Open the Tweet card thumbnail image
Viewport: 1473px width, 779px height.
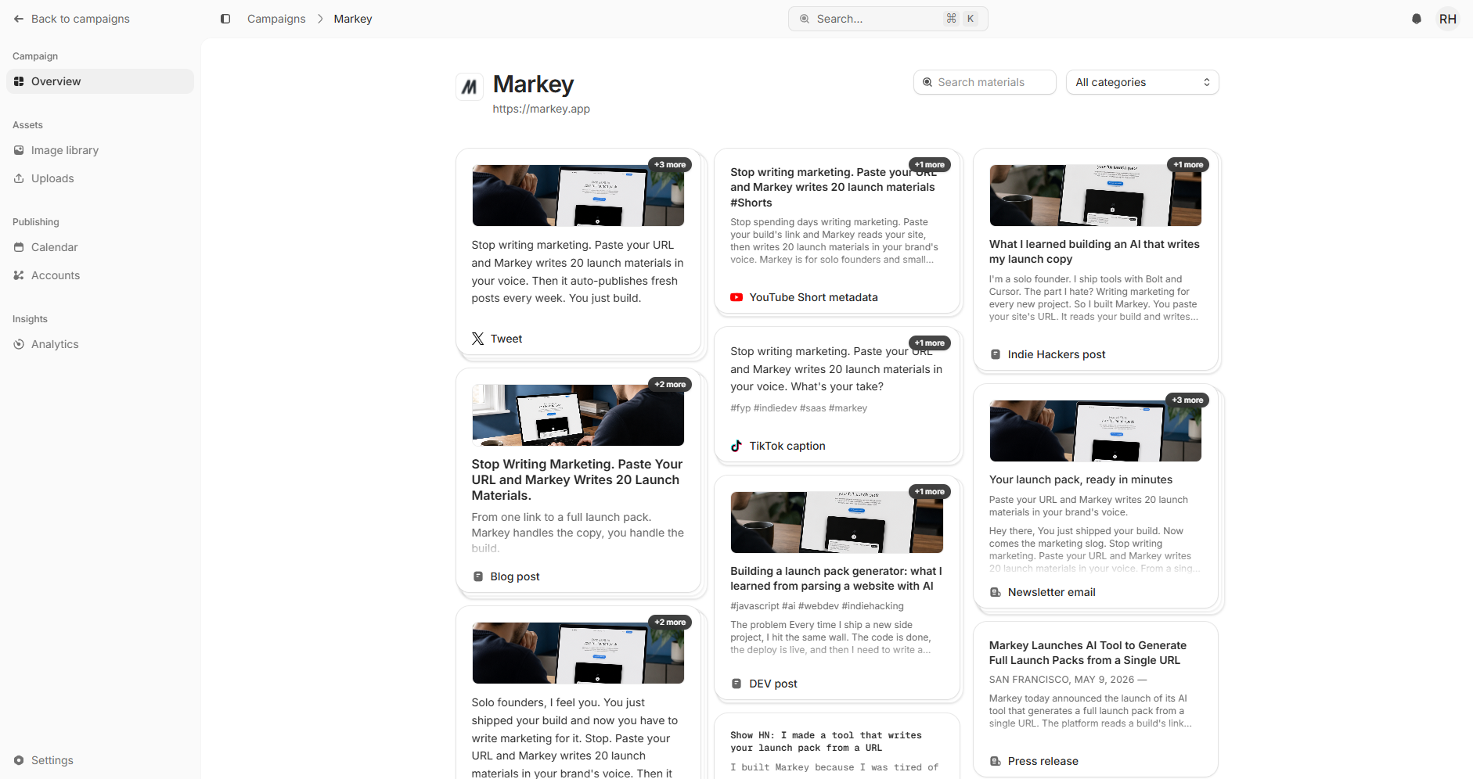click(578, 196)
